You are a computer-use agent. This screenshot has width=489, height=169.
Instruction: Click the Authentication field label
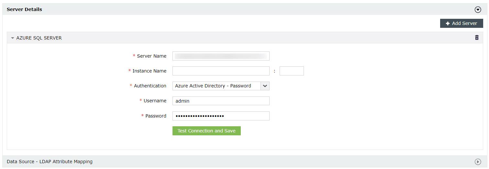pyautogui.click(x=150, y=86)
